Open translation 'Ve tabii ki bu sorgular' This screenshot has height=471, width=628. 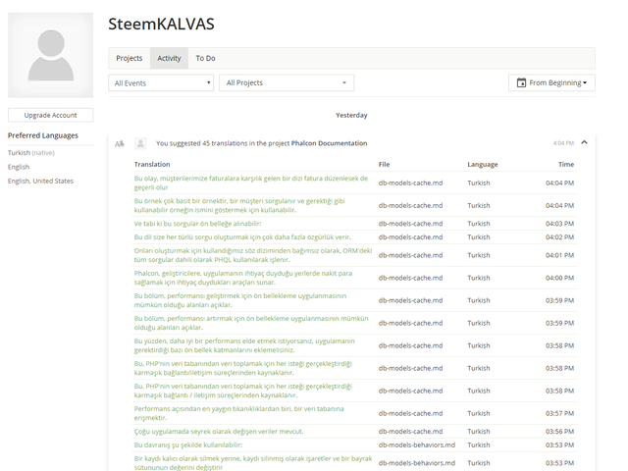pyautogui.click(x=197, y=224)
